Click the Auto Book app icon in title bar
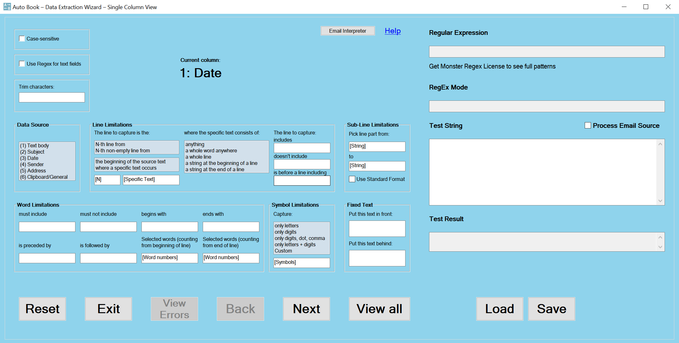 [x=7, y=7]
